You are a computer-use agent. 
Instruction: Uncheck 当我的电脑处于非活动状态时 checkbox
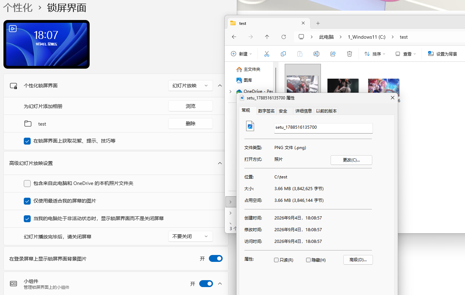point(27,218)
